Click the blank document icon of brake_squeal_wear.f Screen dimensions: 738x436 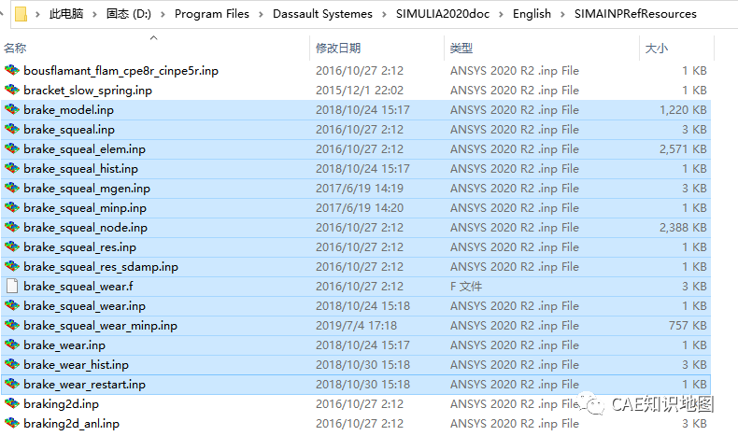click(x=12, y=286)
